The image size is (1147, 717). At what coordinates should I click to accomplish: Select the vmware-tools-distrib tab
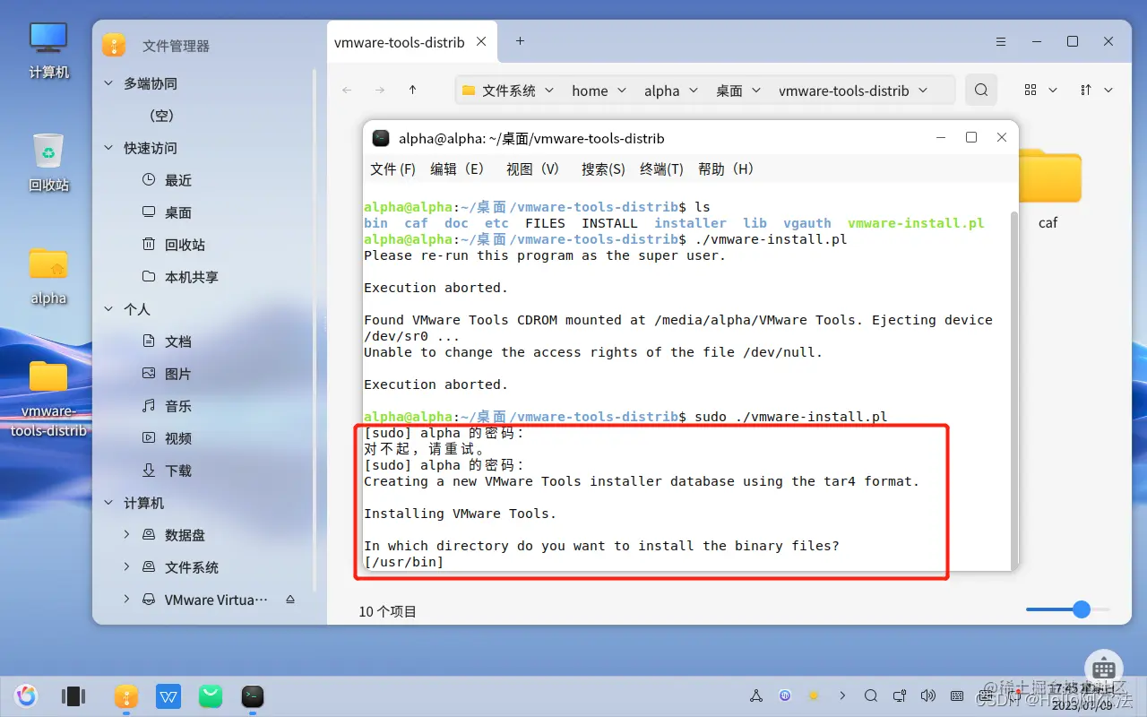[411, 41]
